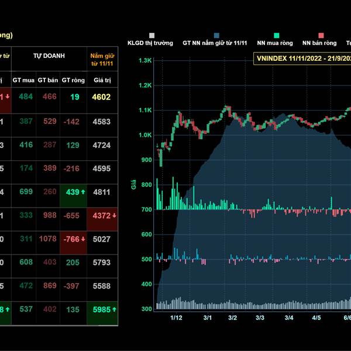Click the GT ròng column header
This screenshot has width=351, height=351.
[x=73, y=80]
